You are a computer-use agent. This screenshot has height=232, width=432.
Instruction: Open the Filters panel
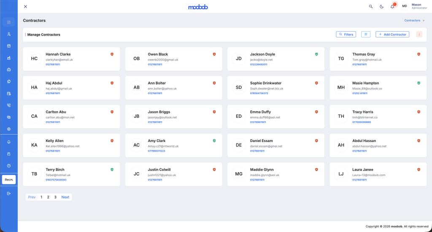(346, 35)
